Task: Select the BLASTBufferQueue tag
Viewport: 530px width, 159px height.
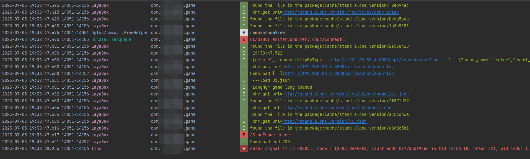Action: [x=111, y=39]
